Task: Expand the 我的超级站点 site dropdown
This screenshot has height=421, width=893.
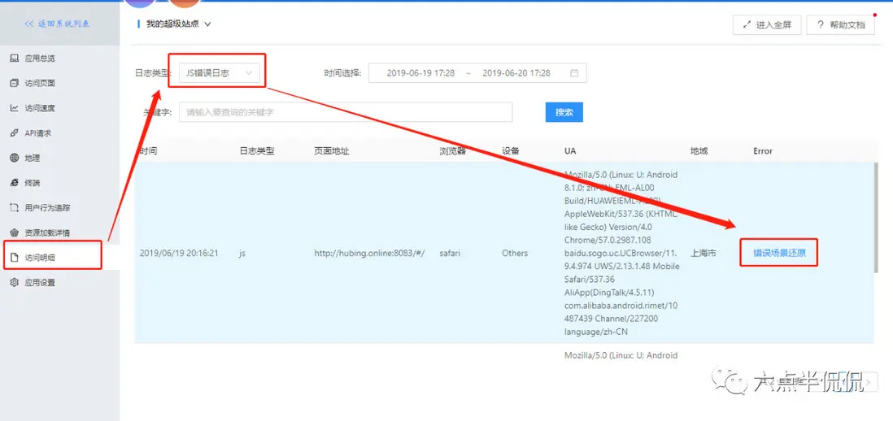Action: pyautogui.click(x=178, y=24)
